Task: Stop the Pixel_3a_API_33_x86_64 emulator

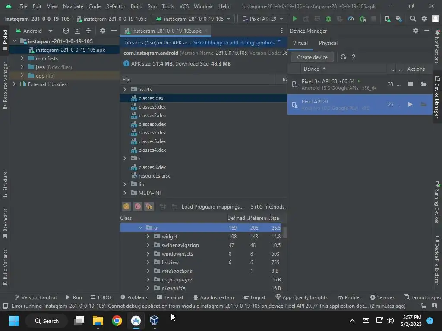Action: pyautogui.click(x=410, y=84)
